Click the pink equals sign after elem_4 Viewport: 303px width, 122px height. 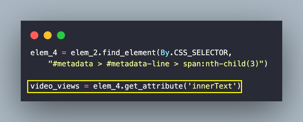tap(64, 53)
